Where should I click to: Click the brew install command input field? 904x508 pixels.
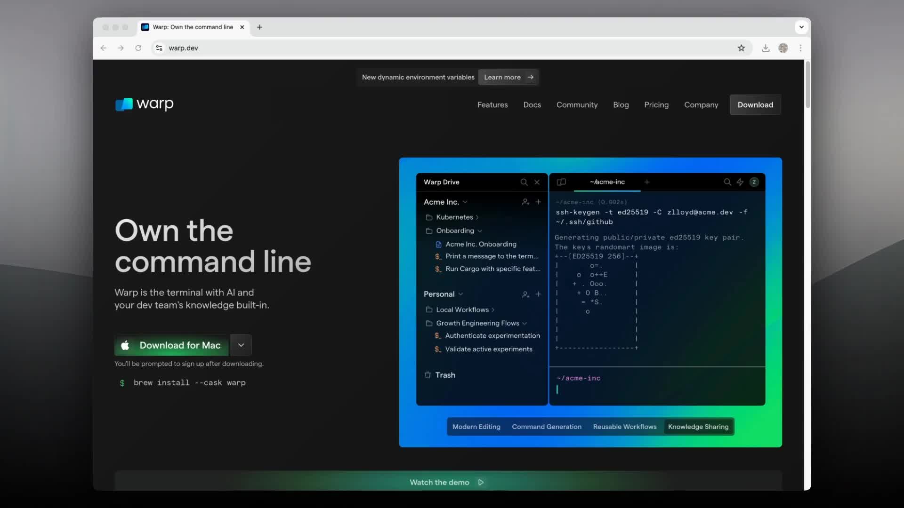coord(189,383)
